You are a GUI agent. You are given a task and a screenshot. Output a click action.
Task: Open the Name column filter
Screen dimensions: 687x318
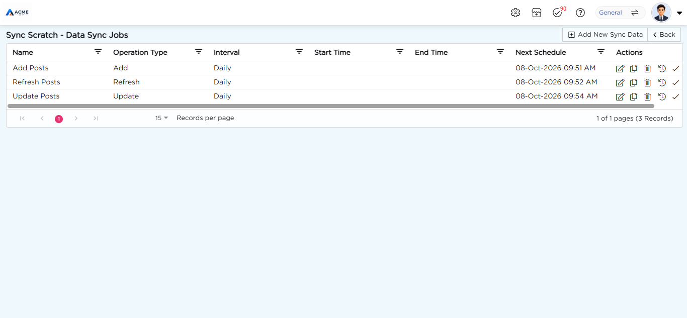point(98,51)
